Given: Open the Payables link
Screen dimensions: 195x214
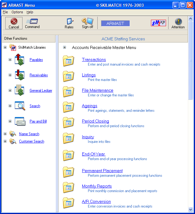Looking at the screenshot, I should 36,60.
